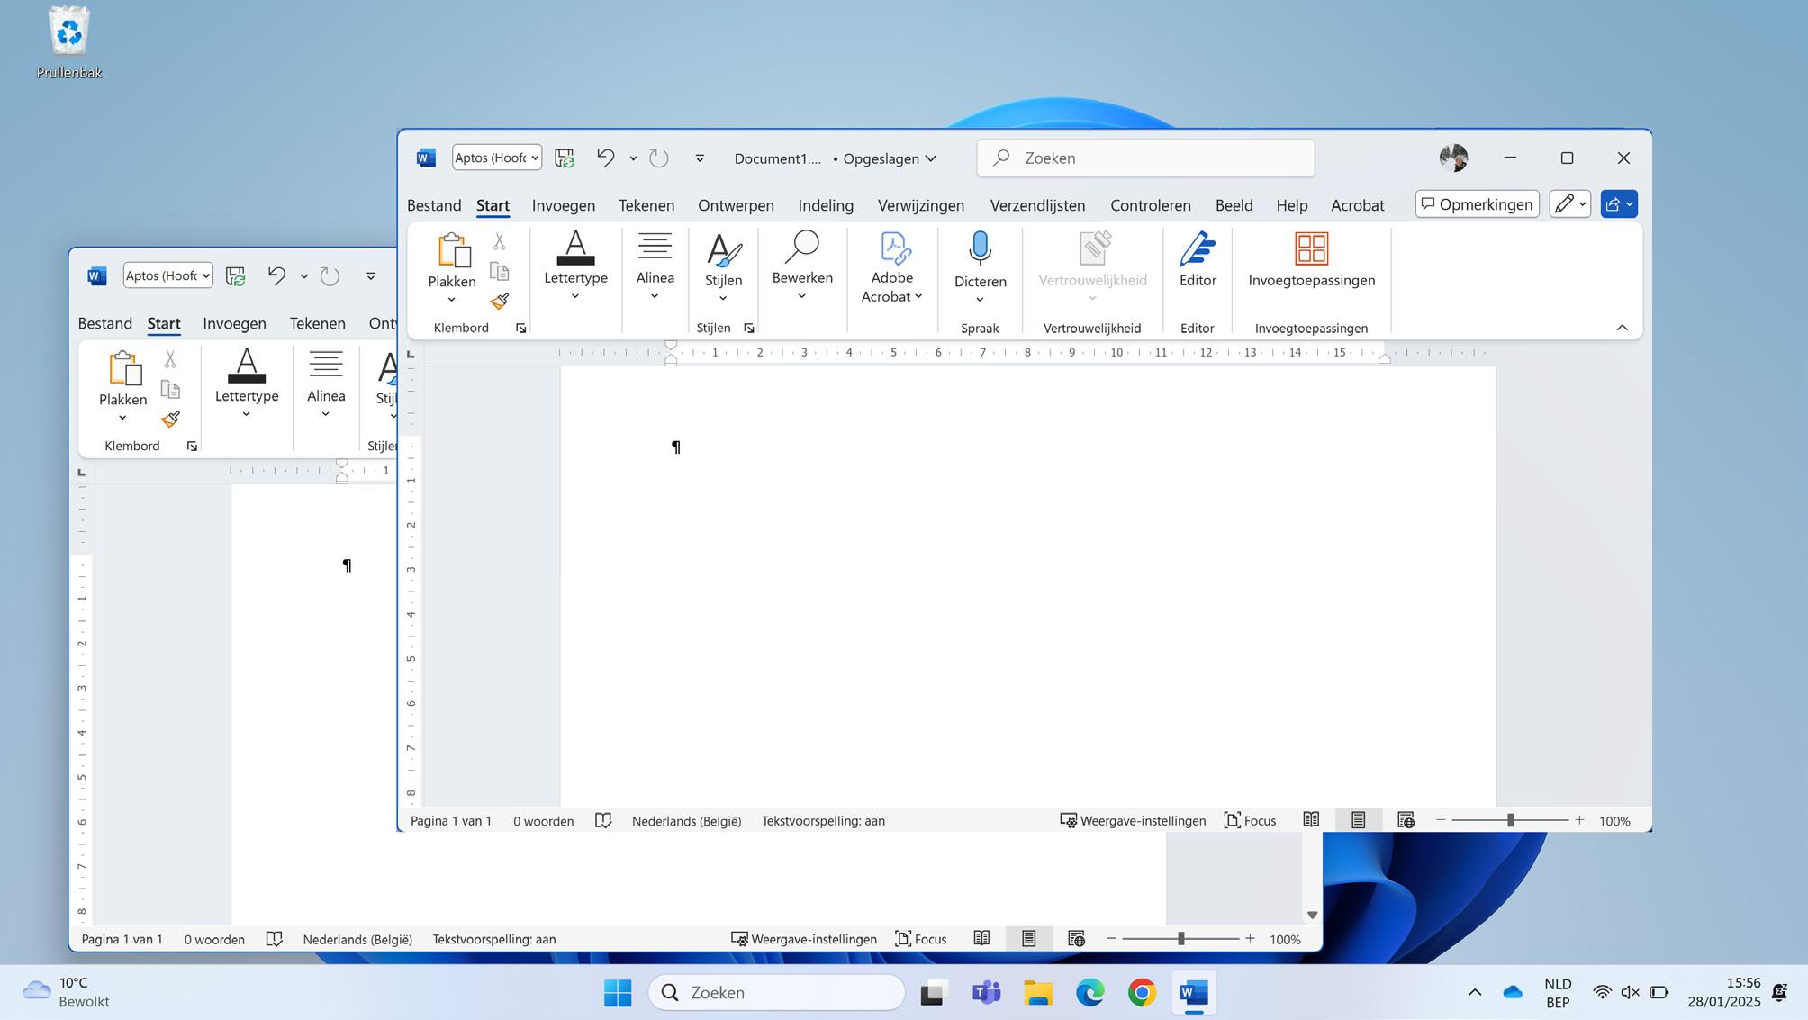Click the undo arrow in front window

tap(605, 158)
